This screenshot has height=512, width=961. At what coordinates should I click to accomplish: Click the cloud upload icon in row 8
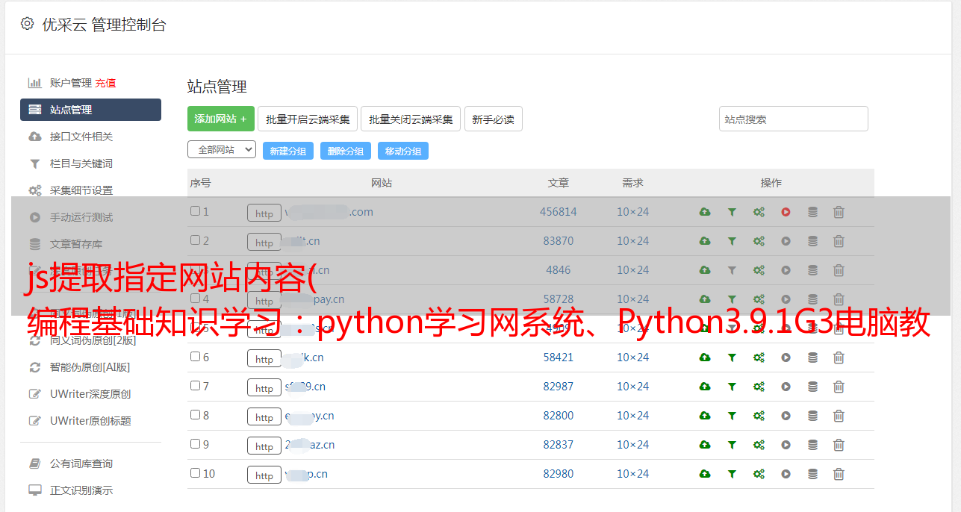[705, 416]
